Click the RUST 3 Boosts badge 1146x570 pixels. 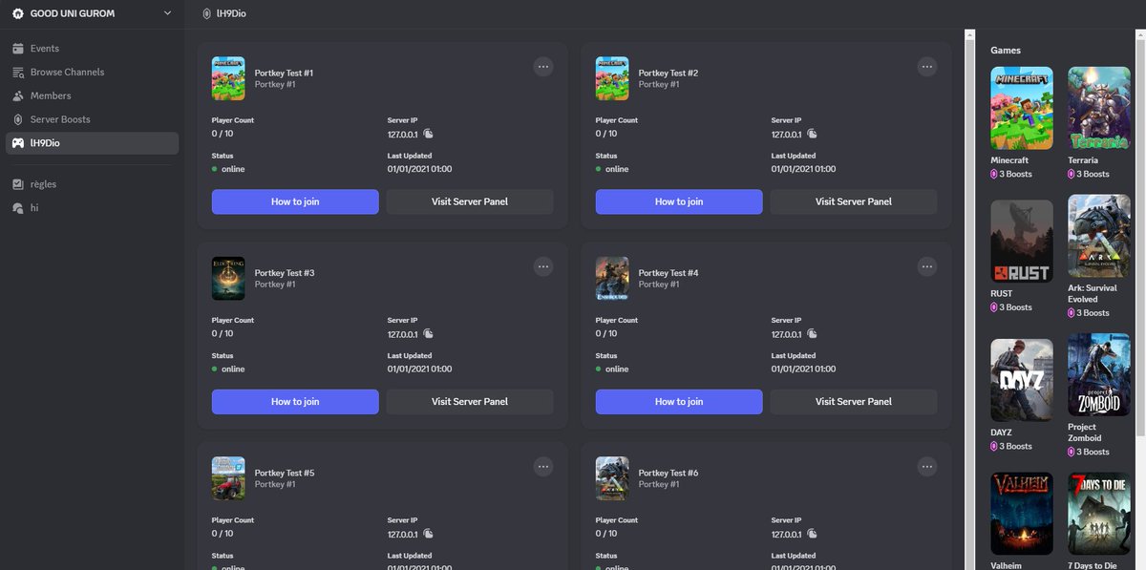(1010, 306)
